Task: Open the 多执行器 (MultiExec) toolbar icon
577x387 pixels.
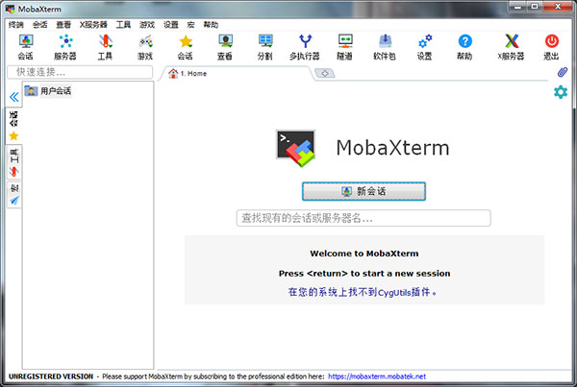Action: pos(305,47)
